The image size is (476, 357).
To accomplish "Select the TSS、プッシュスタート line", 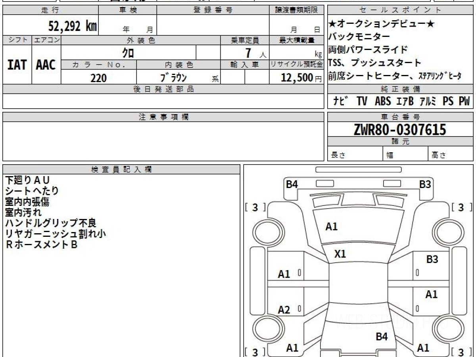I will point(374,63).
